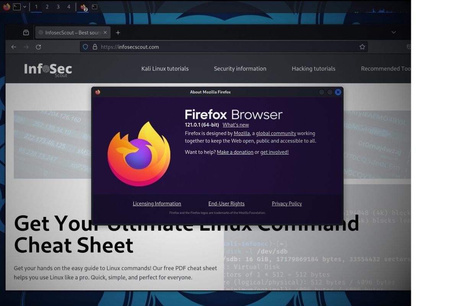This screenshot has width=459, height=306.
Task: Open the Mozilla link in About dialog
Action: click(242, 133)
